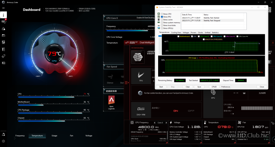Open the hamburger menu in Armoury Crate sidebar
The width and height of the screenshot is (275, 147).
click(x=3, y=8)
